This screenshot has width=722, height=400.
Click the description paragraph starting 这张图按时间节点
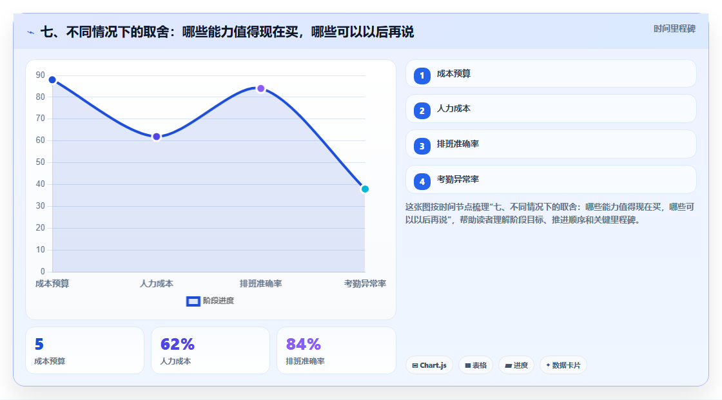click(x=550, y=214)
